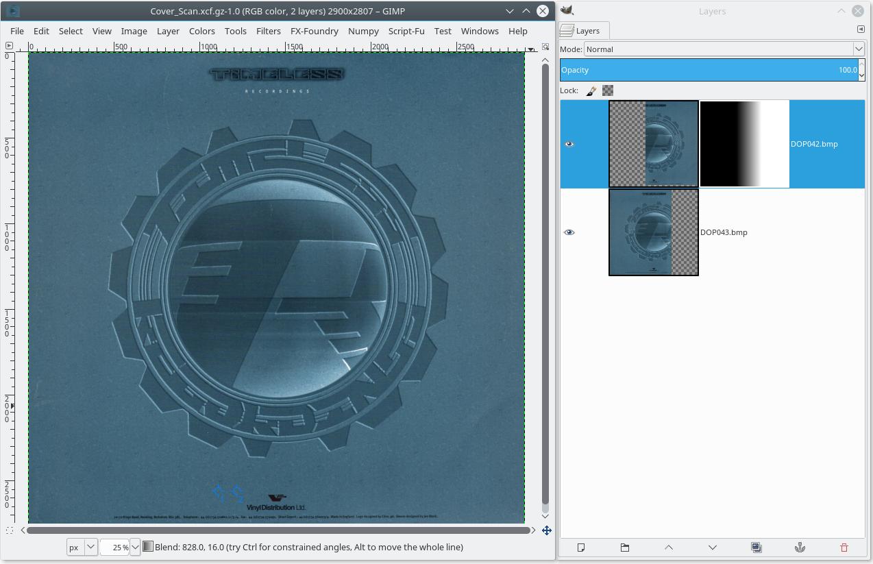The image size is (873, 564).
Task: Toggle Quick Mask at canvas corner
Action: click(x=9, y=530)
